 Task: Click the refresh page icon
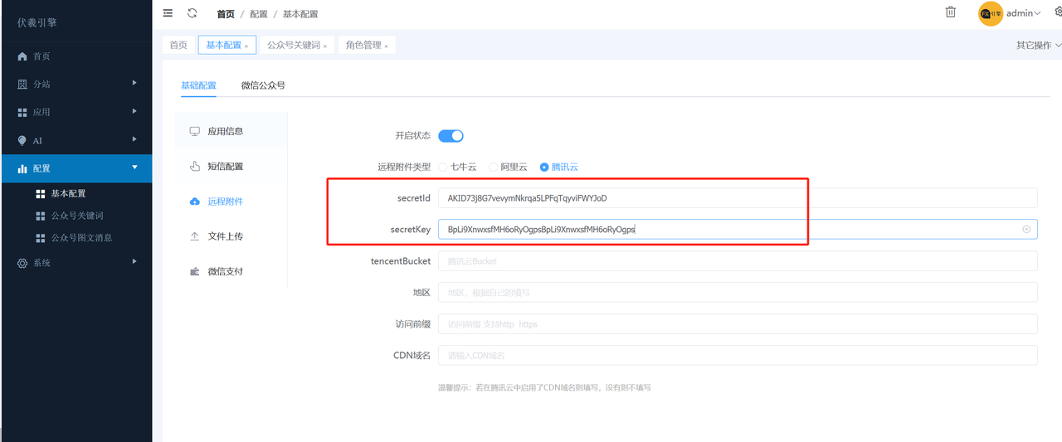(192, 13)
